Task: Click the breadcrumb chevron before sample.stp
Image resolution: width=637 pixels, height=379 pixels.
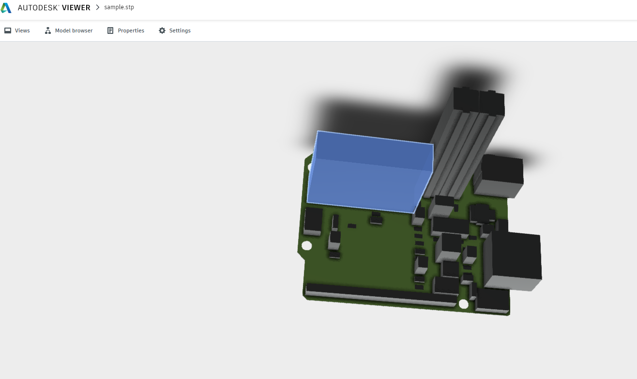Action: coord(97,7)
